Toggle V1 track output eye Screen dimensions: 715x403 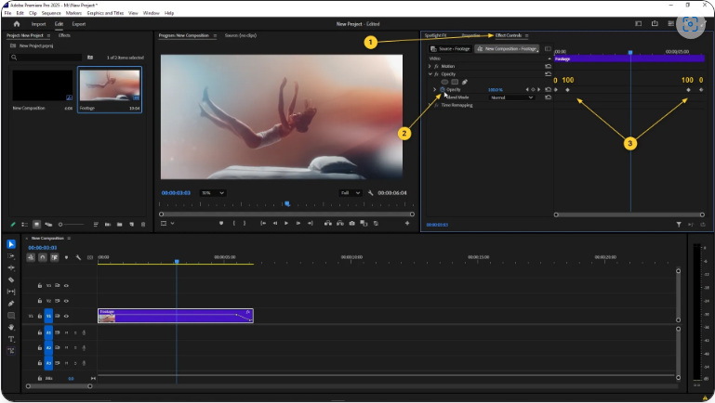66,316
